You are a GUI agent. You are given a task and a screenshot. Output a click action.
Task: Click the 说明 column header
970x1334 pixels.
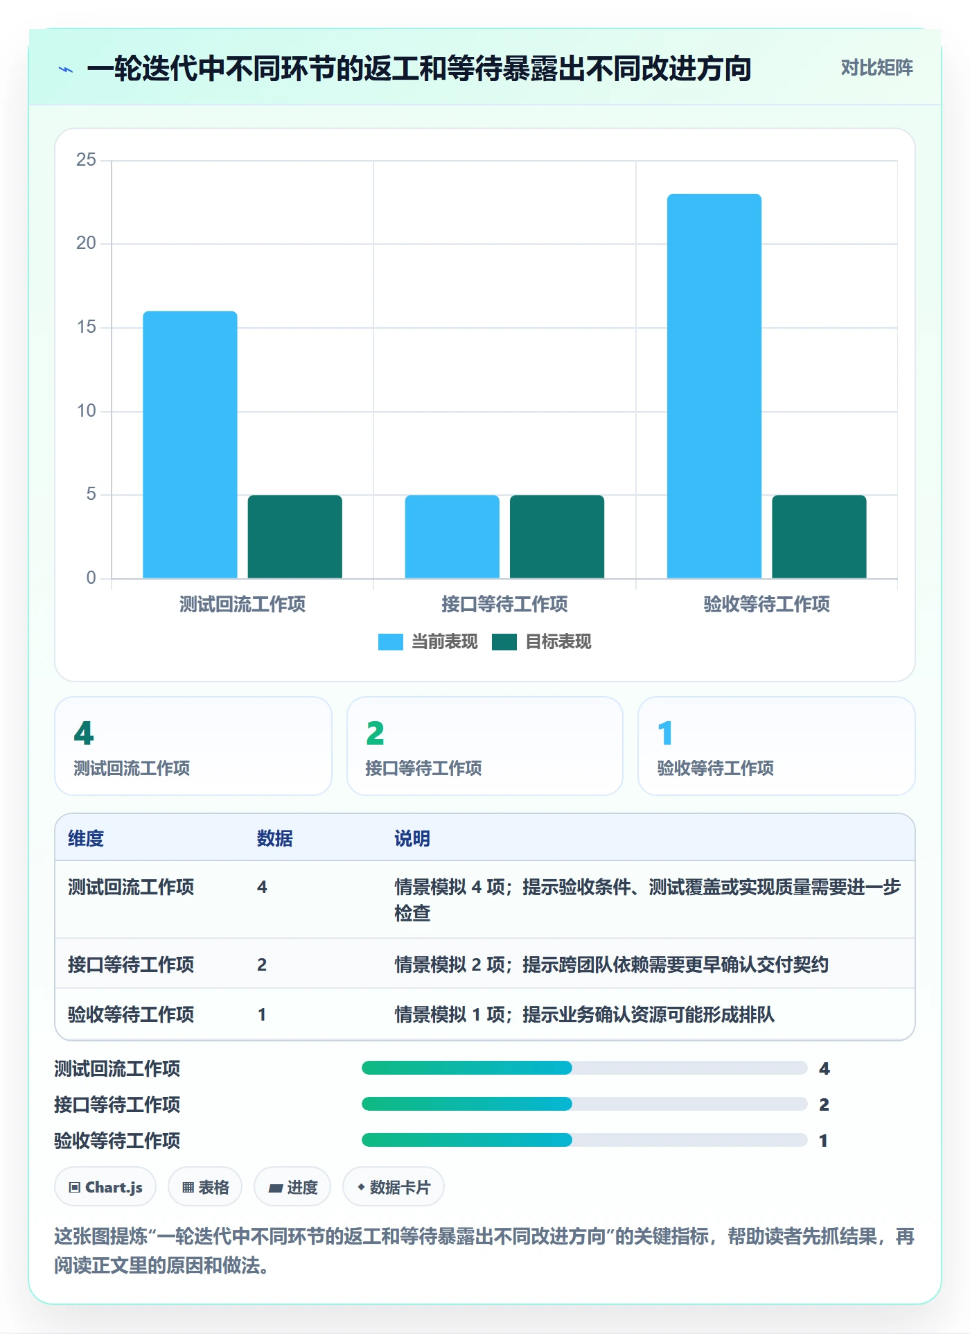(412, 838)
